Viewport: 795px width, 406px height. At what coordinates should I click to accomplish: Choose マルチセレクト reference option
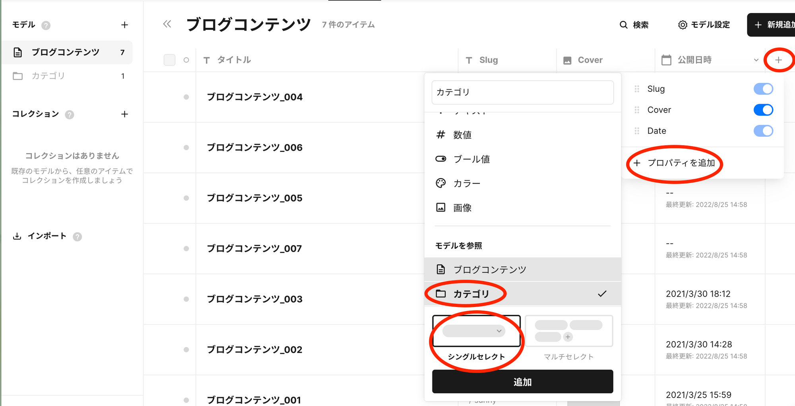click(x=569, y=338)
